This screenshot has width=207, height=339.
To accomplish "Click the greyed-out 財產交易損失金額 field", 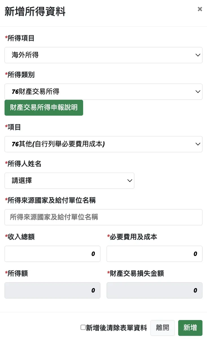I will click(x=154, y=290).
